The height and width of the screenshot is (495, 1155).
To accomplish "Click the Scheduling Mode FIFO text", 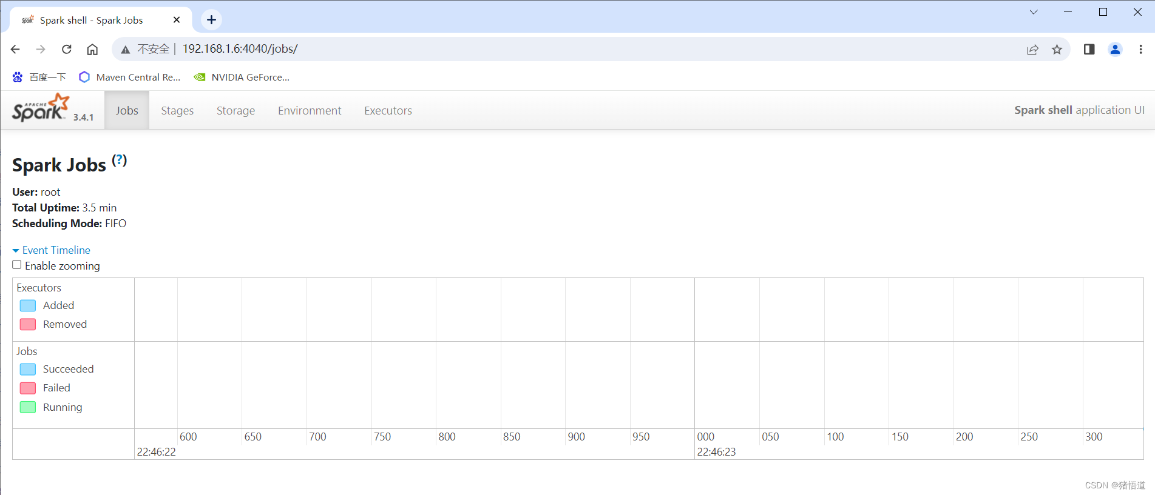I will click(69, 224).
